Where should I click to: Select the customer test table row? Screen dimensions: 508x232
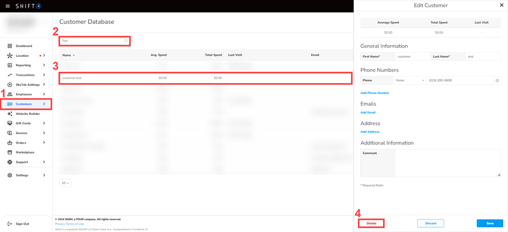pyautogui.click(x=205, y=78)
